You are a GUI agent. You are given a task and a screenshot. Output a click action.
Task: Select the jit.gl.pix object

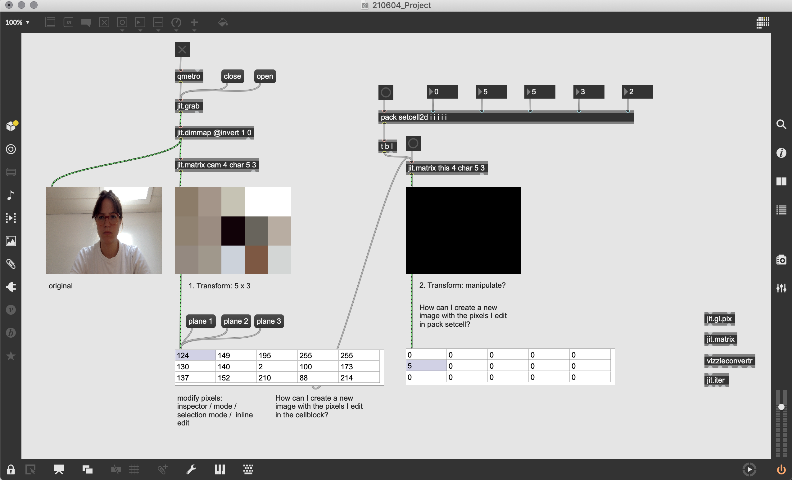[x=719, y=319]
